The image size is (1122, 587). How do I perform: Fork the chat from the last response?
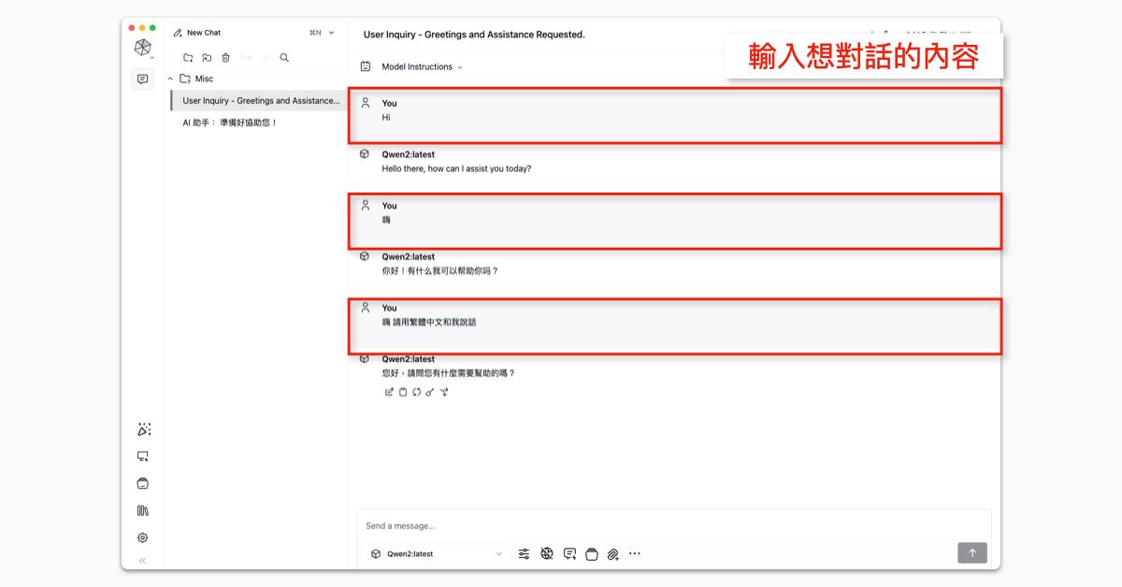click(x=444, y=393)
